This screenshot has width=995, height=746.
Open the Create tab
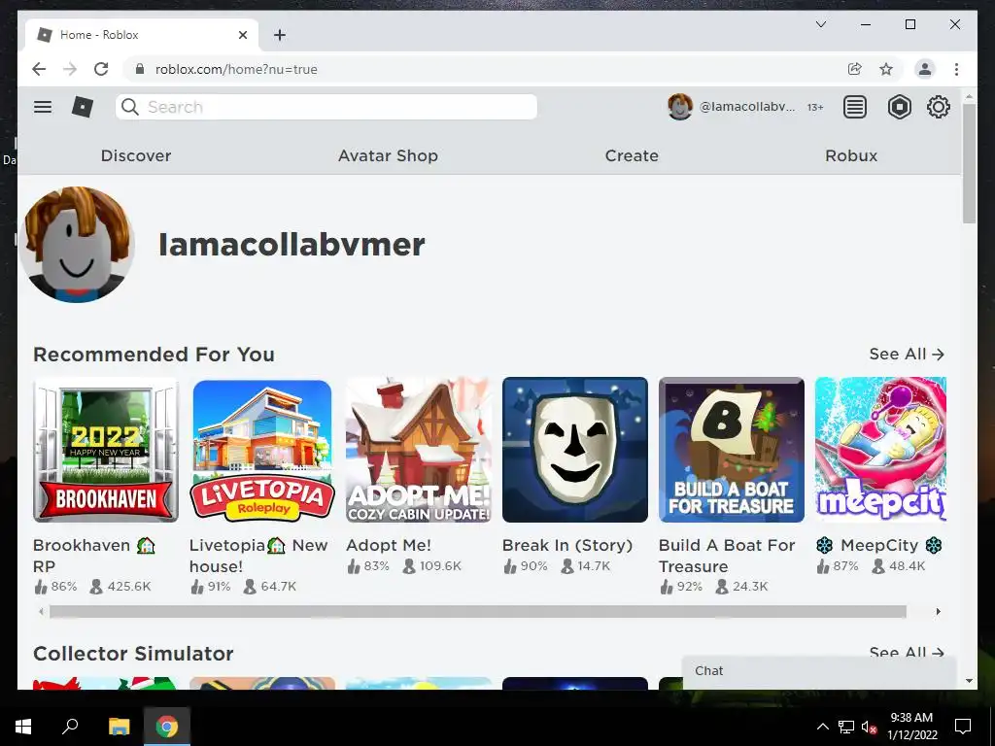pos(632,155)
